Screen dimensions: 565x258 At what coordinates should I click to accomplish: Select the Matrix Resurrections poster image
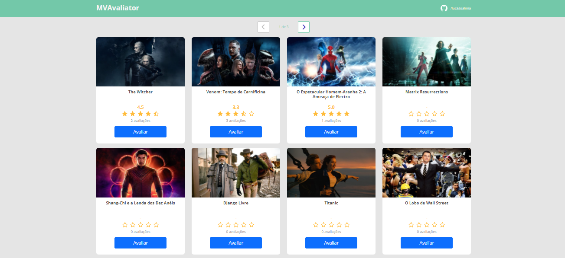(x=427, y=62)
